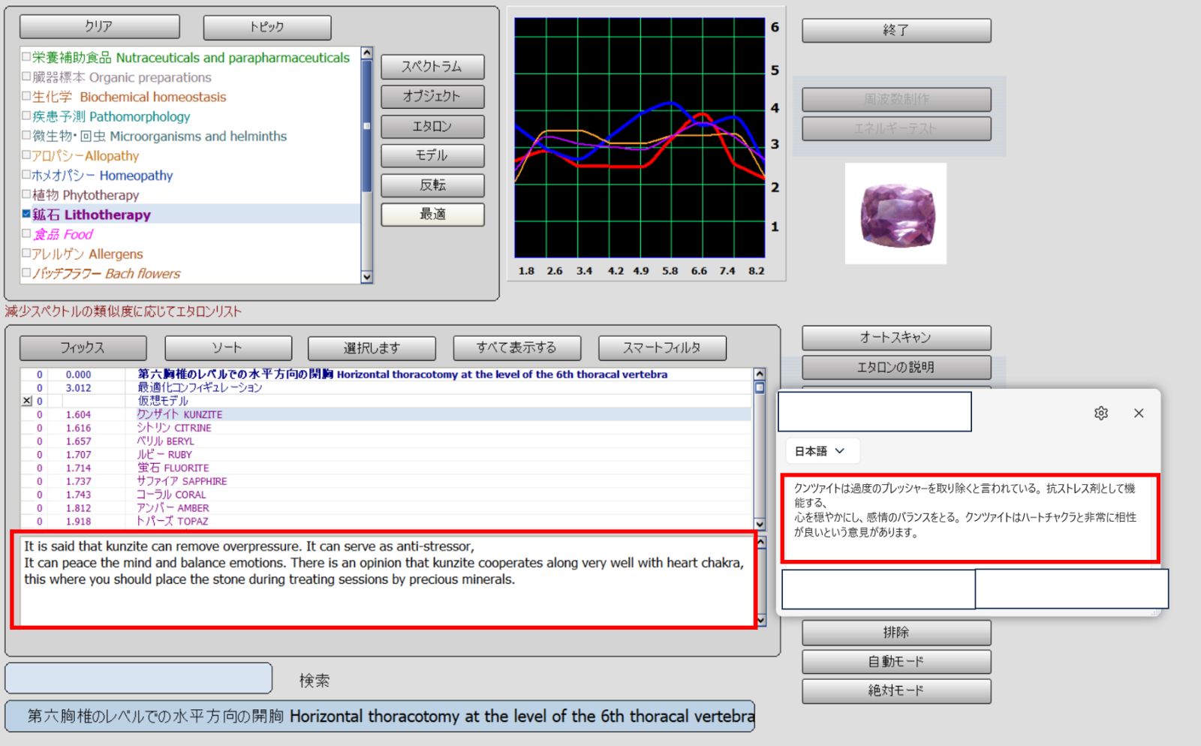Open the 日本語 language dropdown
Screen dimensions: 1201x746
pos(820,451)
